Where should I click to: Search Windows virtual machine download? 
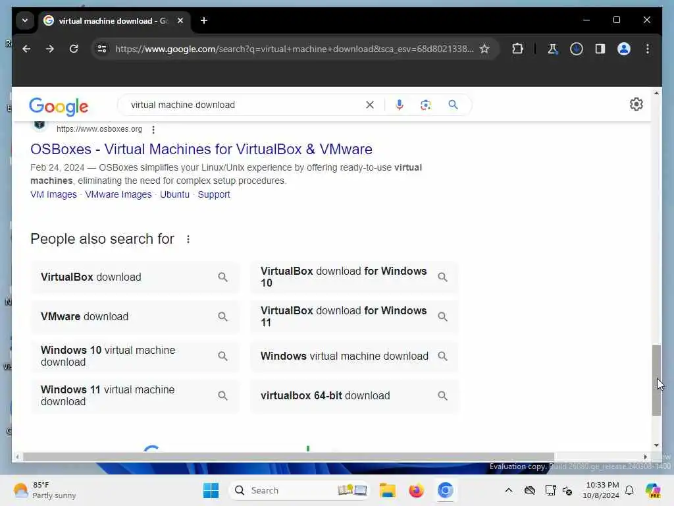pyautogui.click(x=355, y=356)
